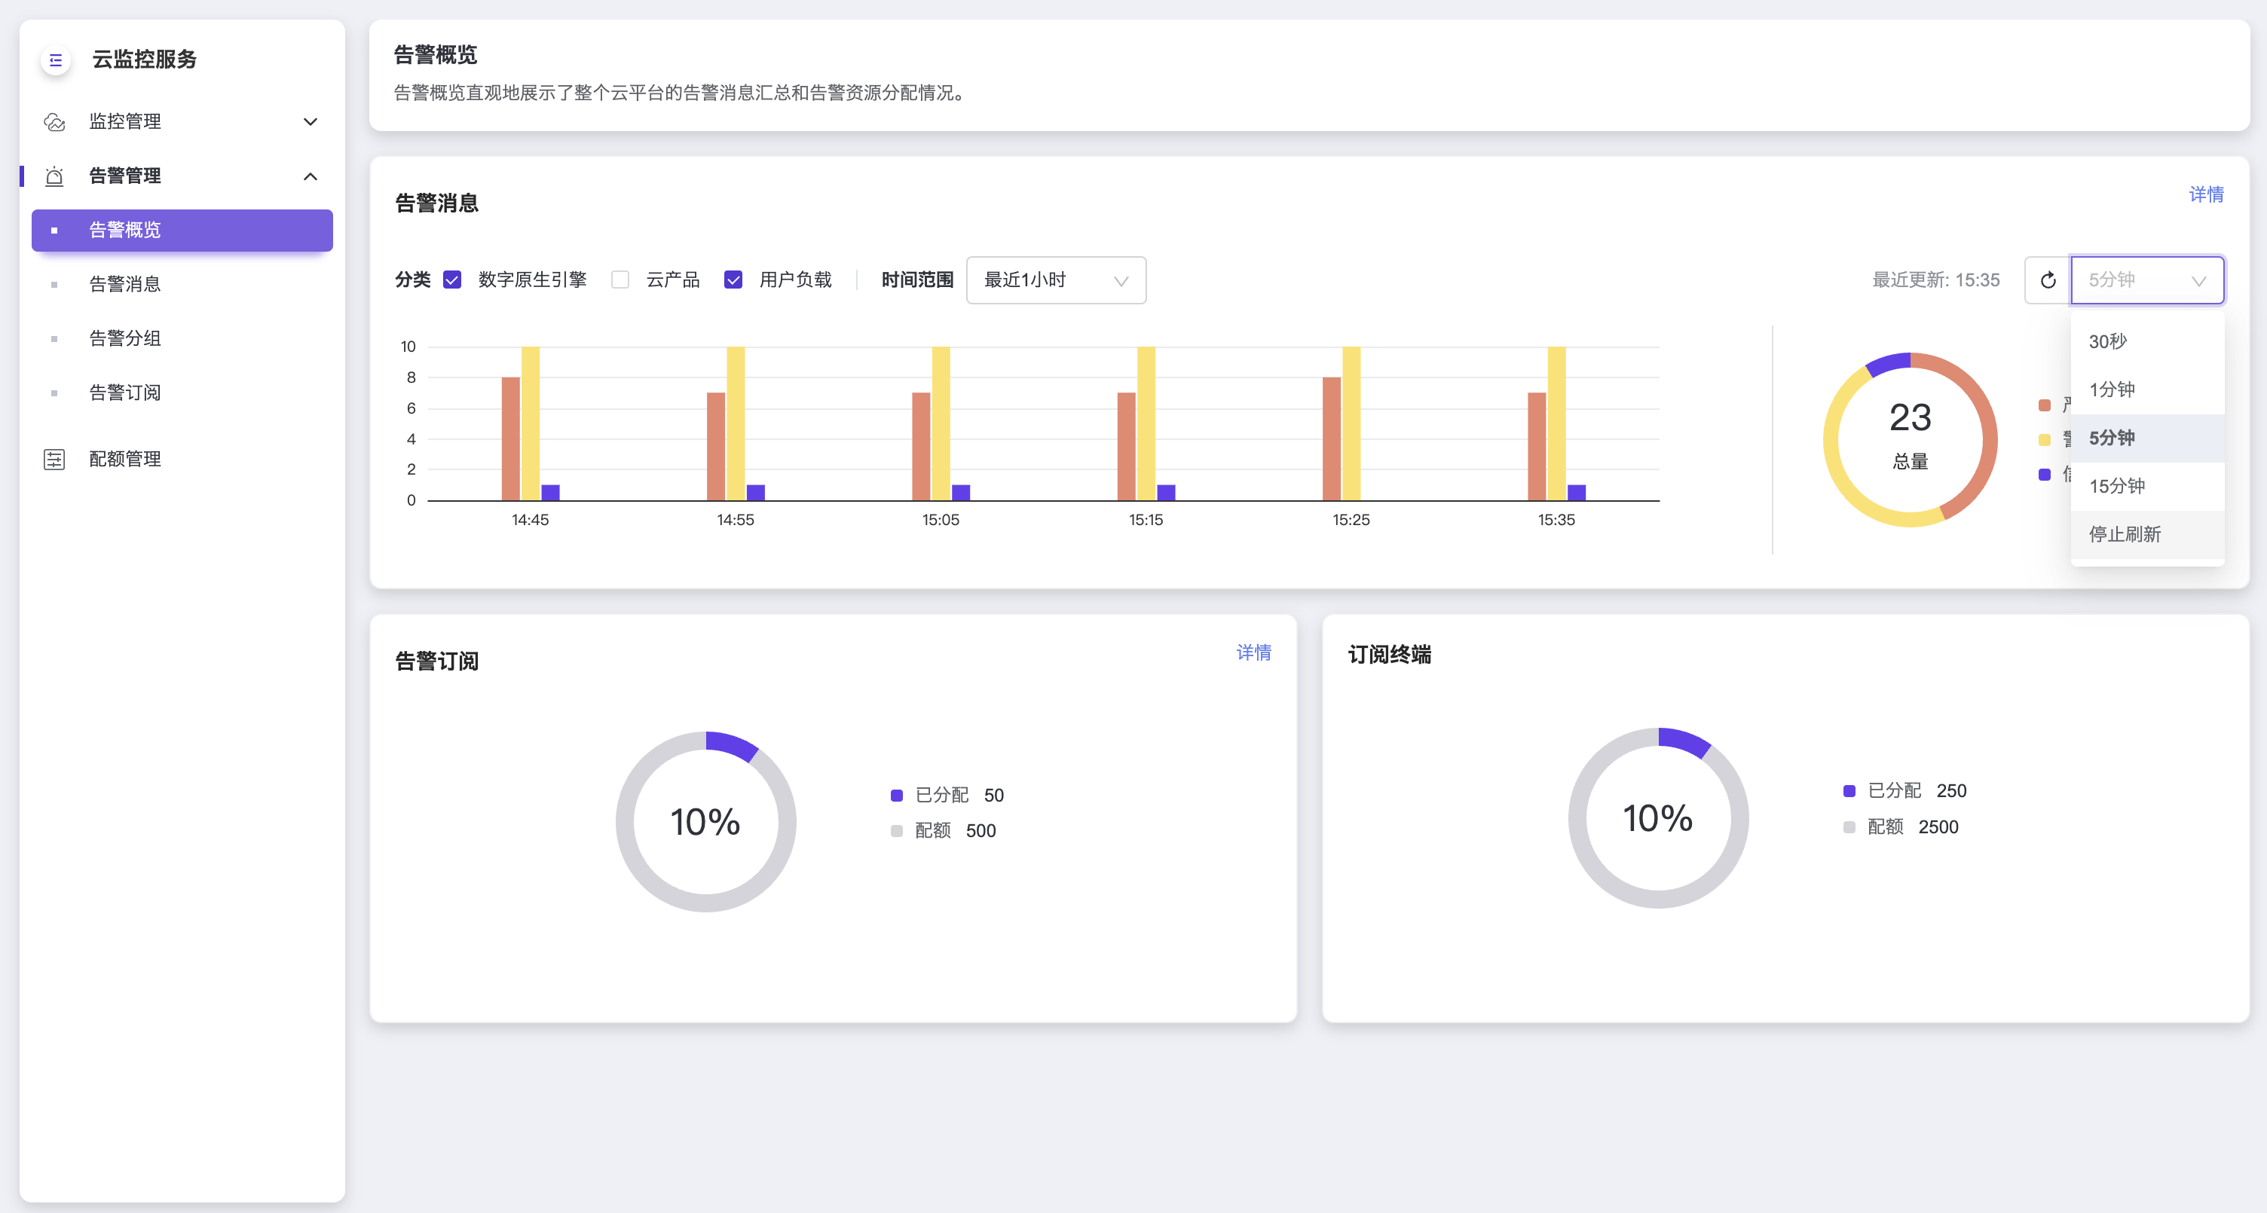Click the refresh icon button
This screenshot has height=1213, width=2267.
click(2048, 280)
